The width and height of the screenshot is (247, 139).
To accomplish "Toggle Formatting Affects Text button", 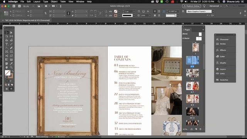I will (11, 81).
